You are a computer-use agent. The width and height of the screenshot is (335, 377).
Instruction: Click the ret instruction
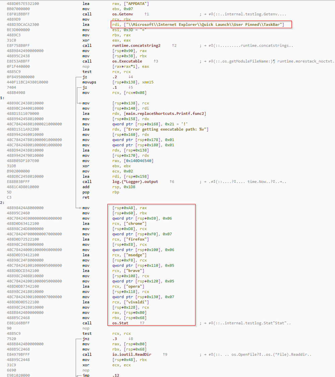point(86,198)
